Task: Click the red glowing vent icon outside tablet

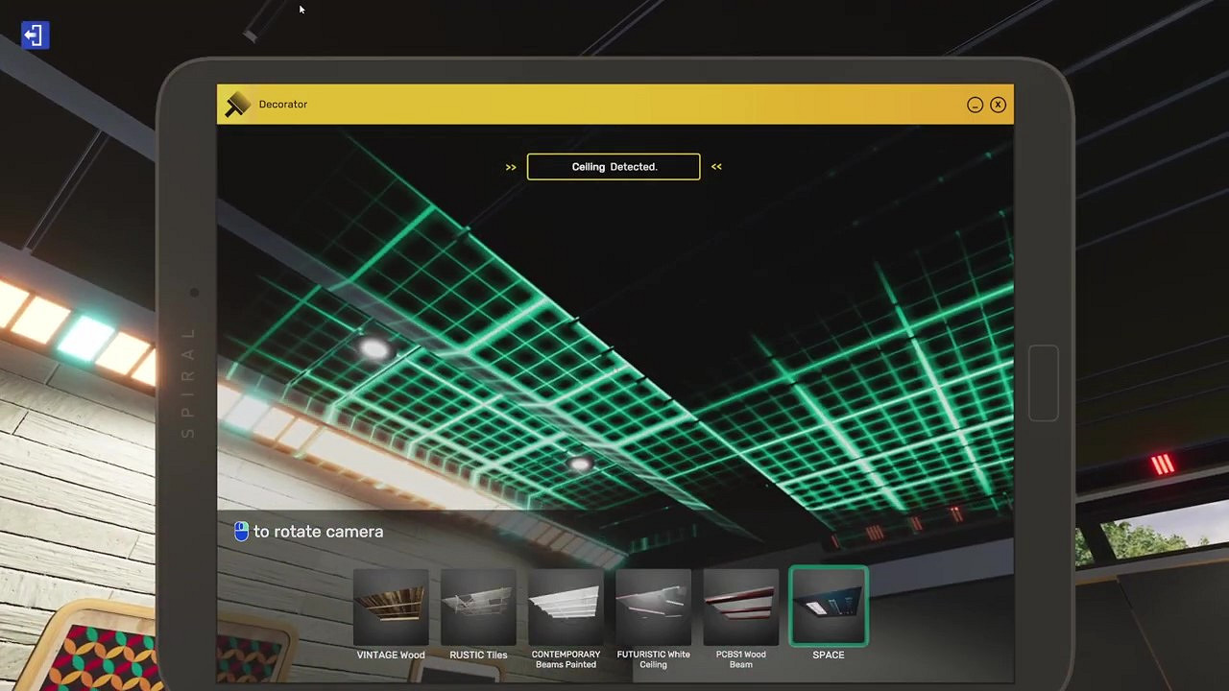Action: [1163, 465]
